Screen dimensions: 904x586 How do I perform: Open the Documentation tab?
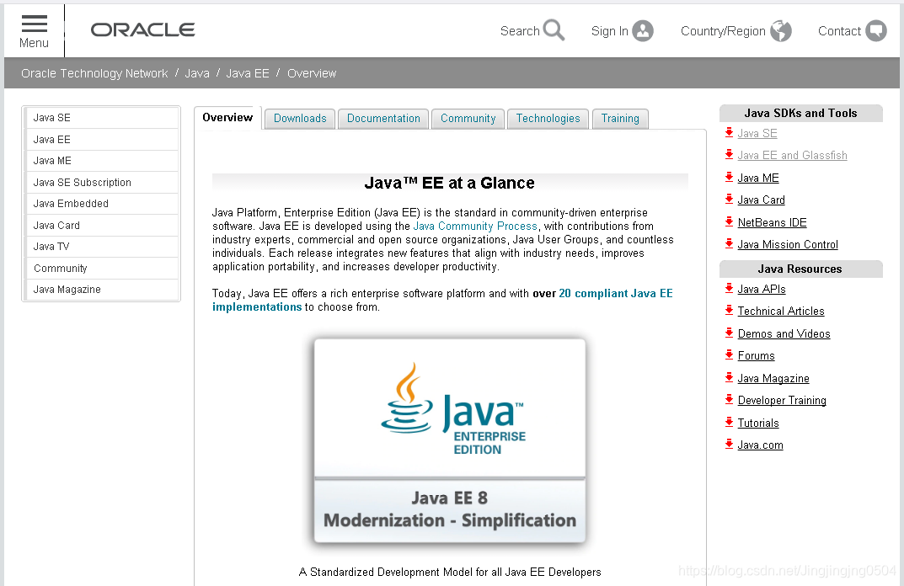coord(383,119)
